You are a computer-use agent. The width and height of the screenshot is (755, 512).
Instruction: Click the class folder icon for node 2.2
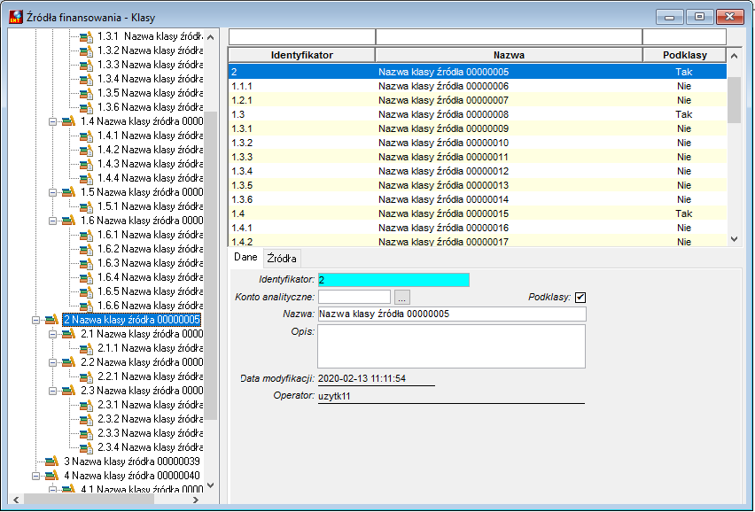click(69, 362)
